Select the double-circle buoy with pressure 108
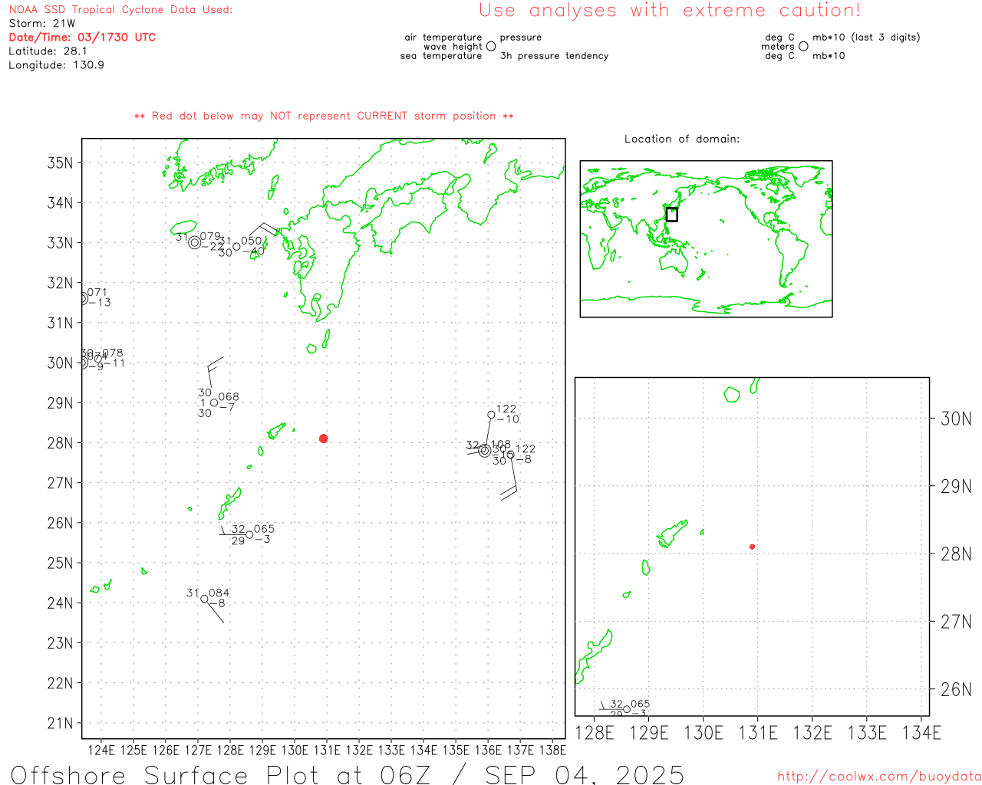 [x=485, y=451]
